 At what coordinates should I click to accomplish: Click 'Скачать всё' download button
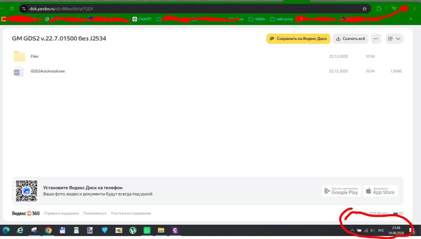pyautogui.click(x=350, y=39)
